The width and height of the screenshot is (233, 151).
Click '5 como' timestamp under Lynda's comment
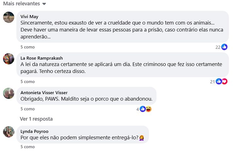click(x=27, y=147)
